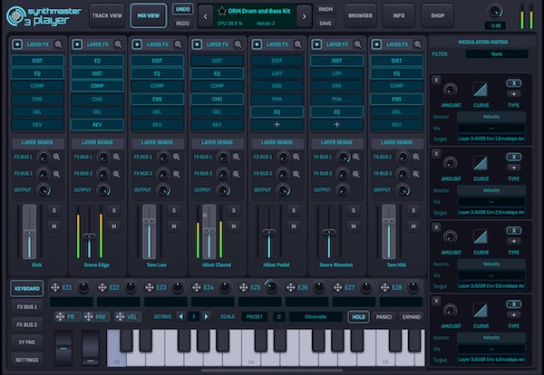The image size is (544, 375).
Task: Click the EZ8 assign crosshair icon
Action: pyautogui.click(x=384, y=287)
